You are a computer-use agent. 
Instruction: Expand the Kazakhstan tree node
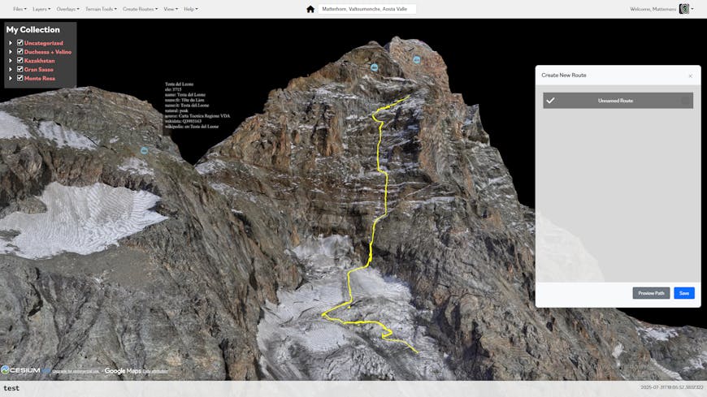click(x=11, y=60)
